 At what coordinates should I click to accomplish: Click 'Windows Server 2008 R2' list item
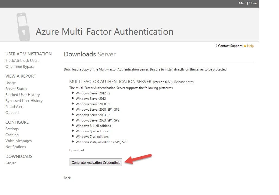pyautogui.click(x=93, y=104)
